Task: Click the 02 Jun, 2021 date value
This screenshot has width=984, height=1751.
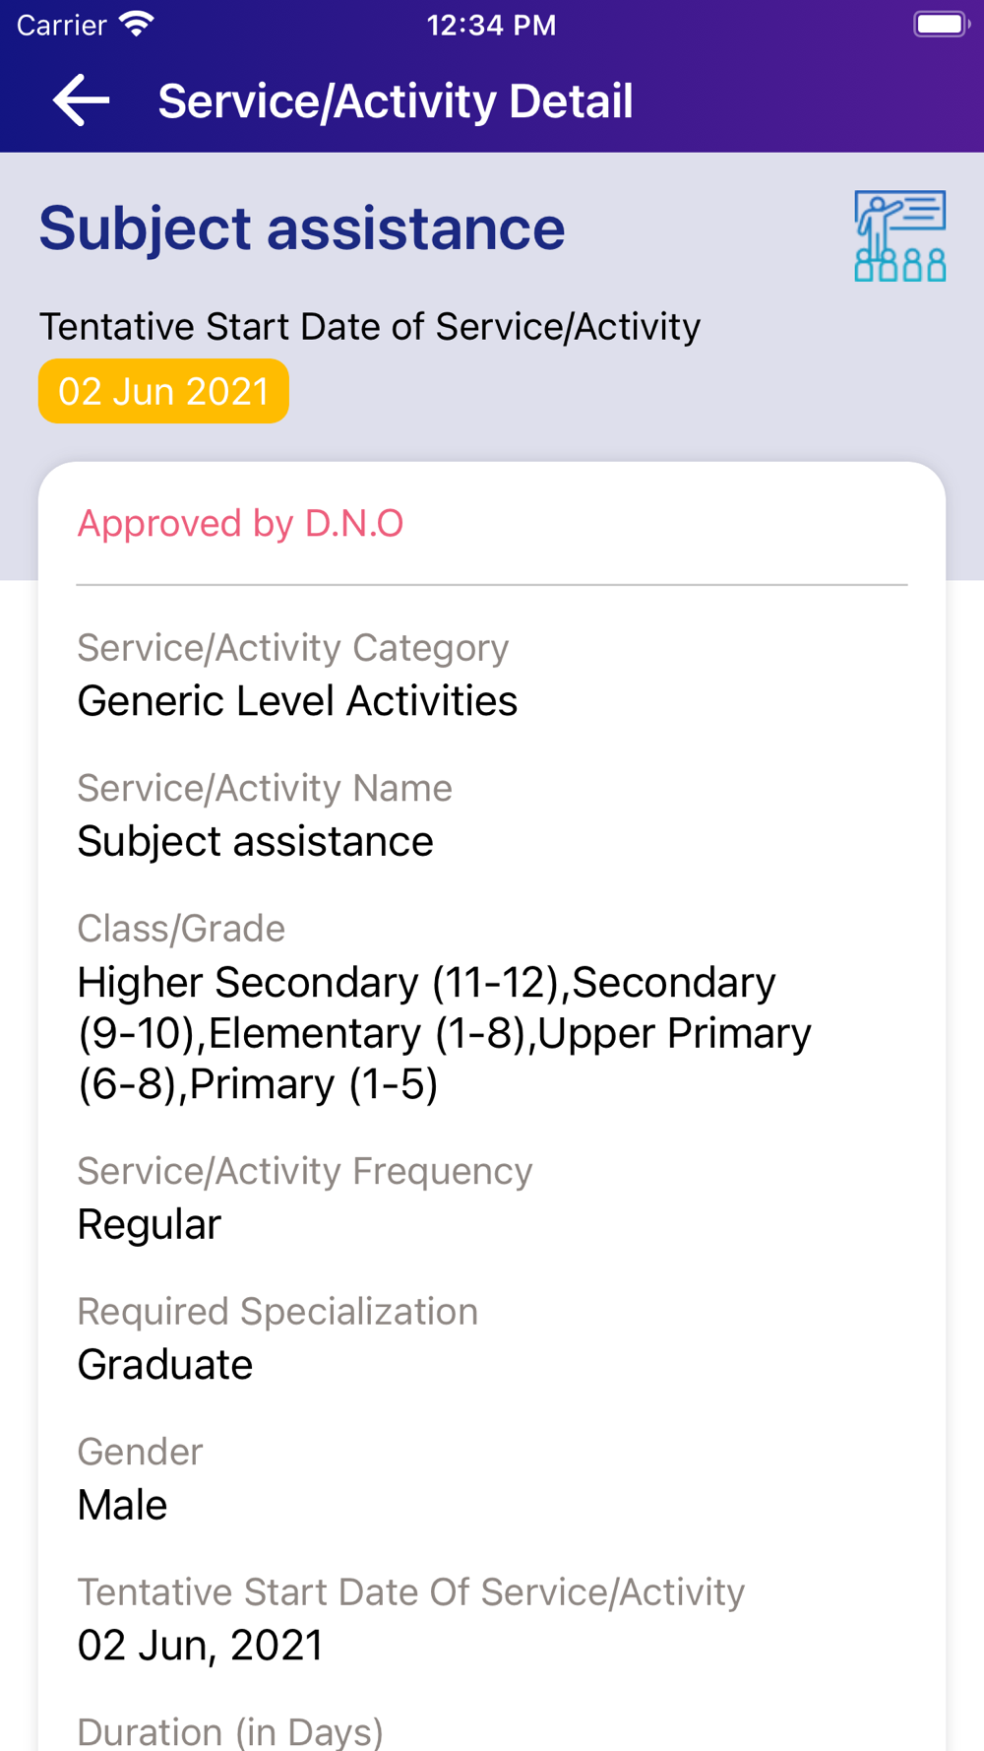Action: pyautogui.click(x=201, y=1646)
